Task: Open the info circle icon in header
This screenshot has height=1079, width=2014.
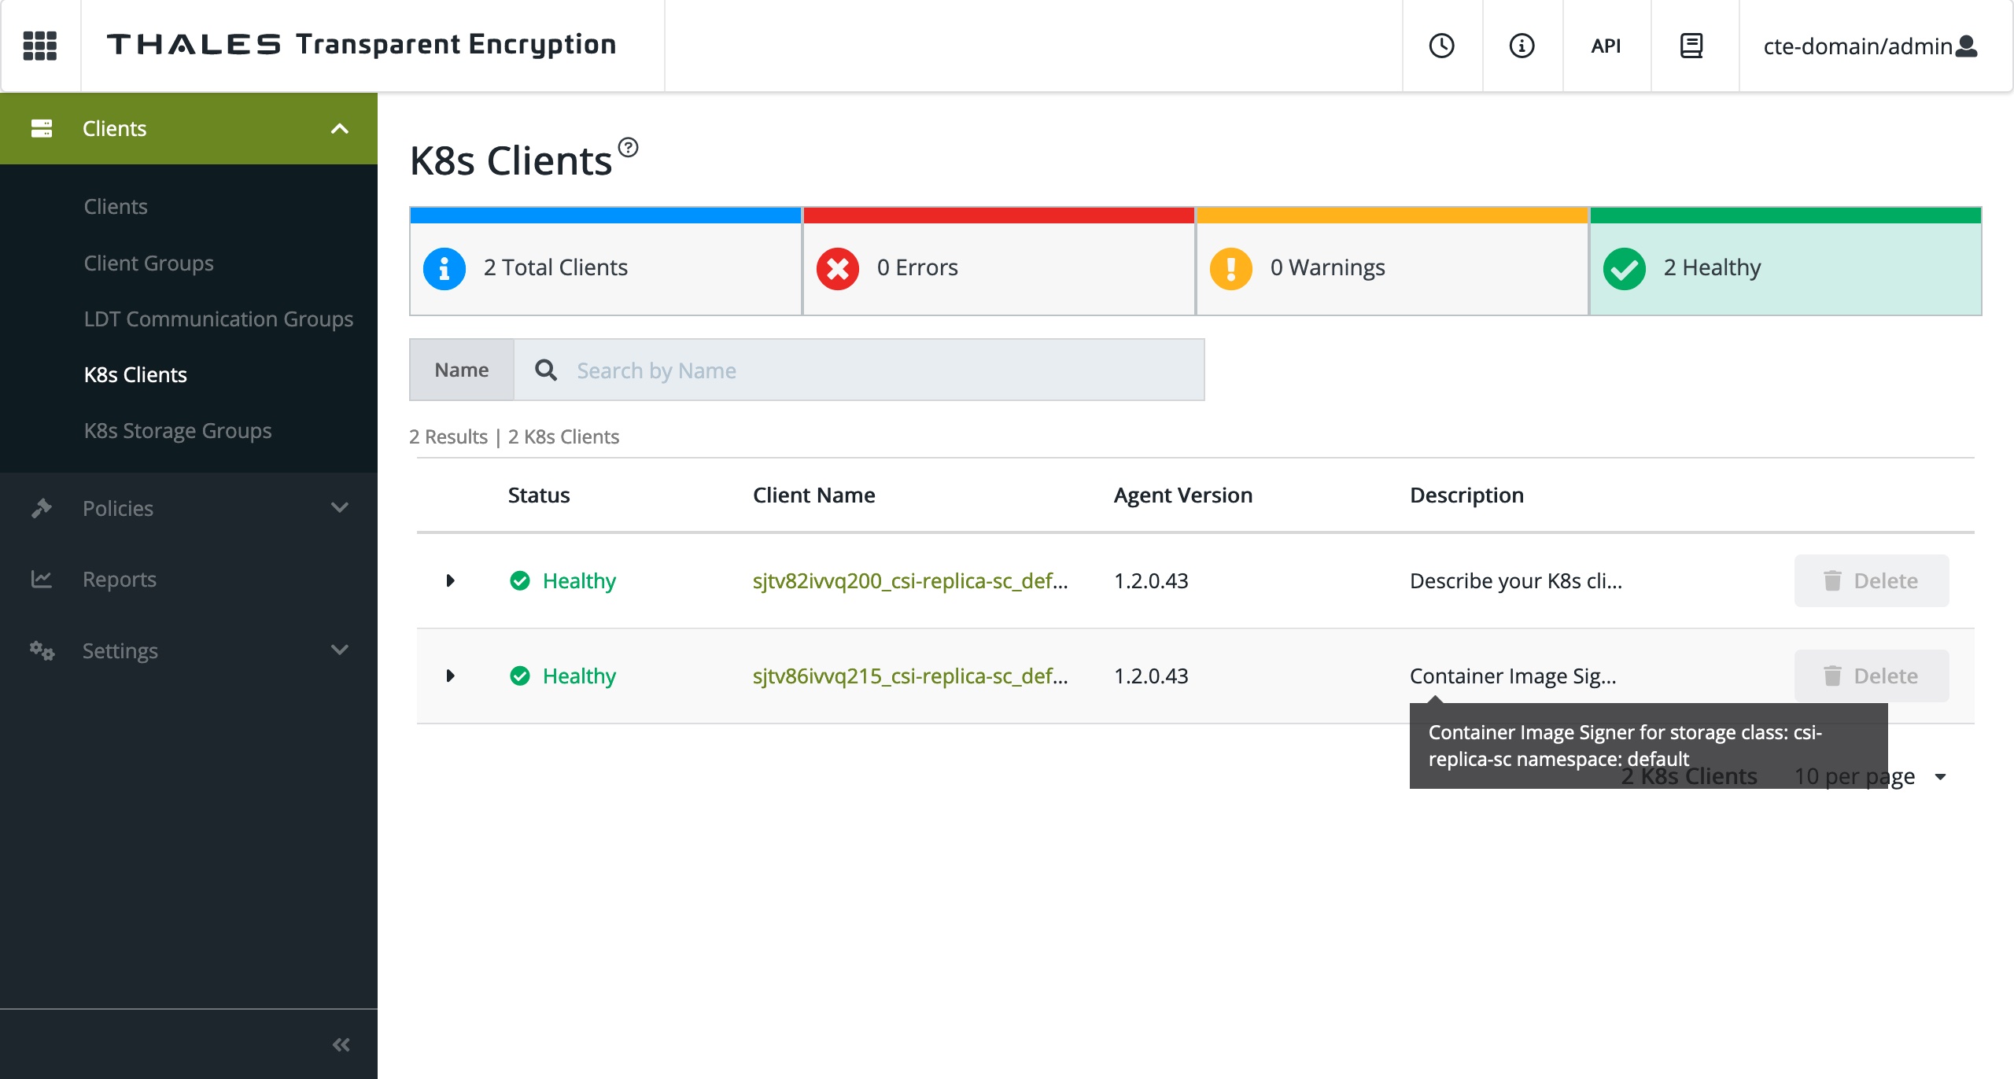Action: coord(1522,46)
